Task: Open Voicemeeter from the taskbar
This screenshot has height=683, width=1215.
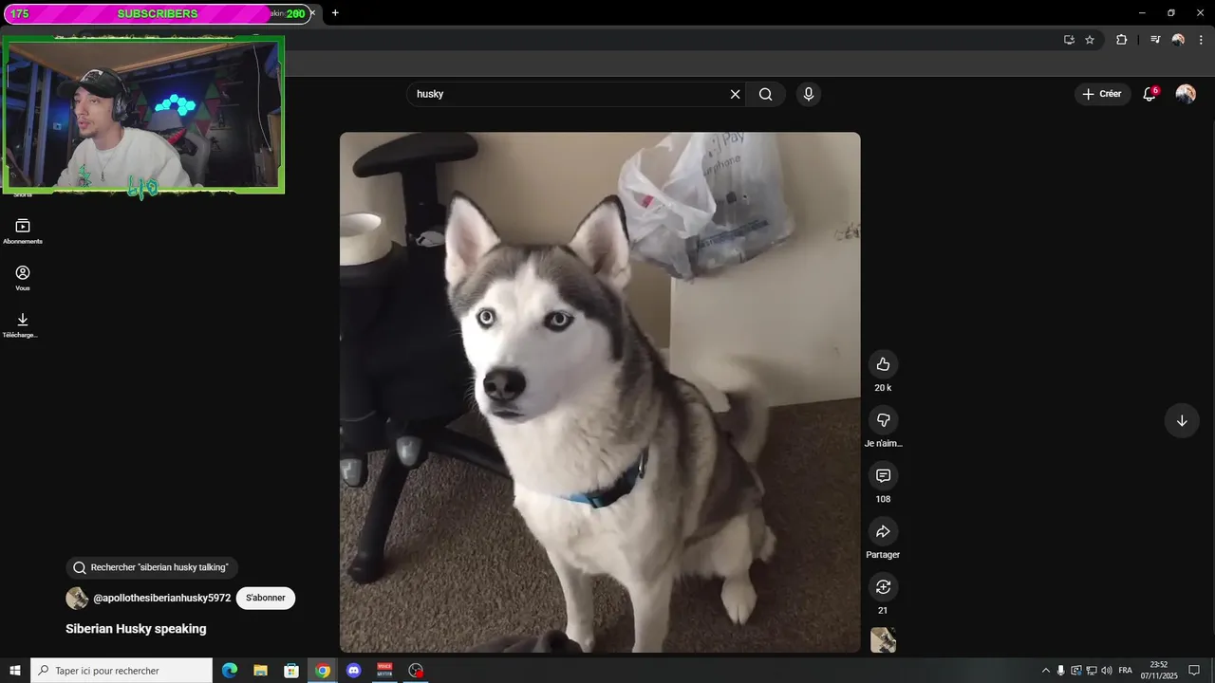Action: [384, 671]
